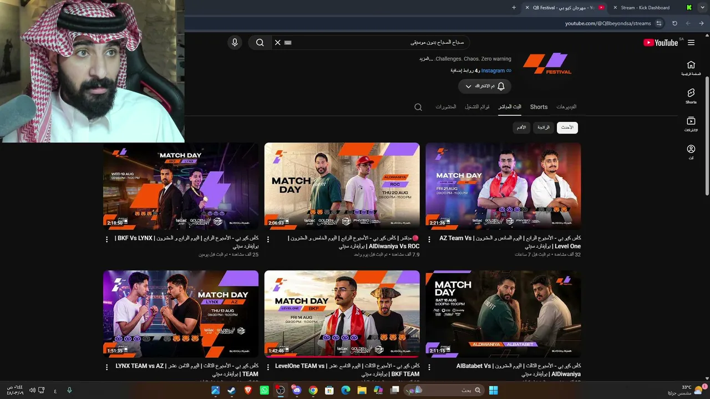The image size is (710, 399).
Task: Go back in browser history
Action: (x=702, y=23)
